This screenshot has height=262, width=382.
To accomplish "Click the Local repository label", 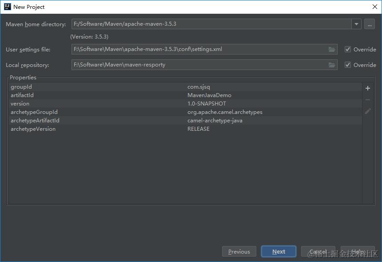I will pos(27,65).
